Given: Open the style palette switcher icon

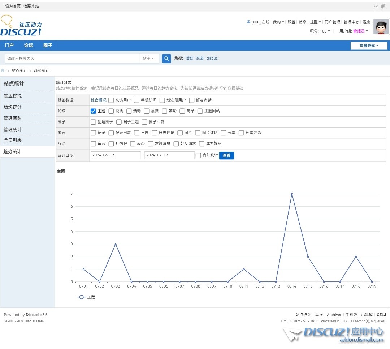Looking at the screenshot, I should (383, 6).
